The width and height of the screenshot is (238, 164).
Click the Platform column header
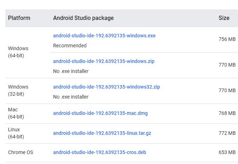click(x=19, y=18)
